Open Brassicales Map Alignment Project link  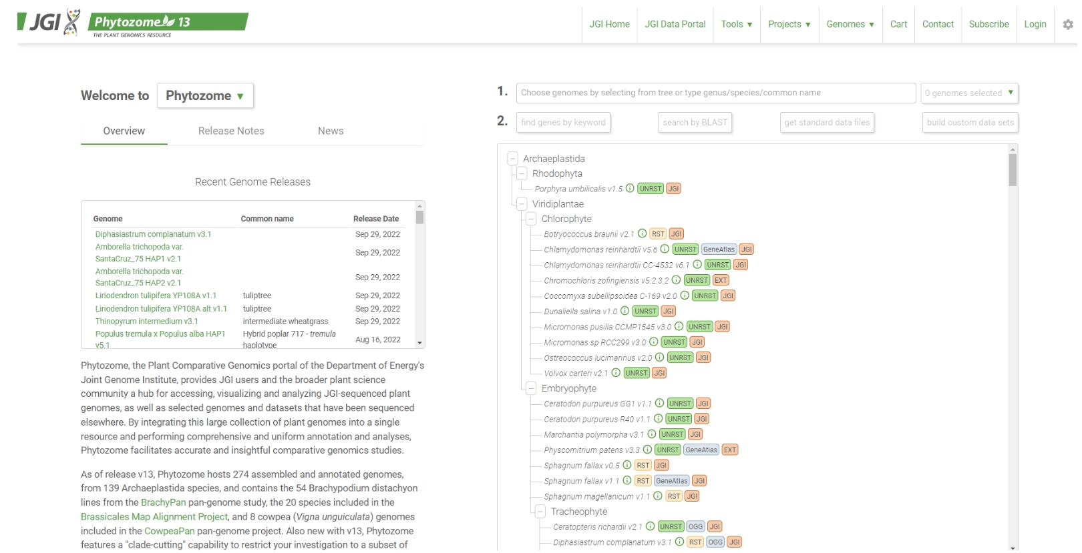[x=154, y=517]
